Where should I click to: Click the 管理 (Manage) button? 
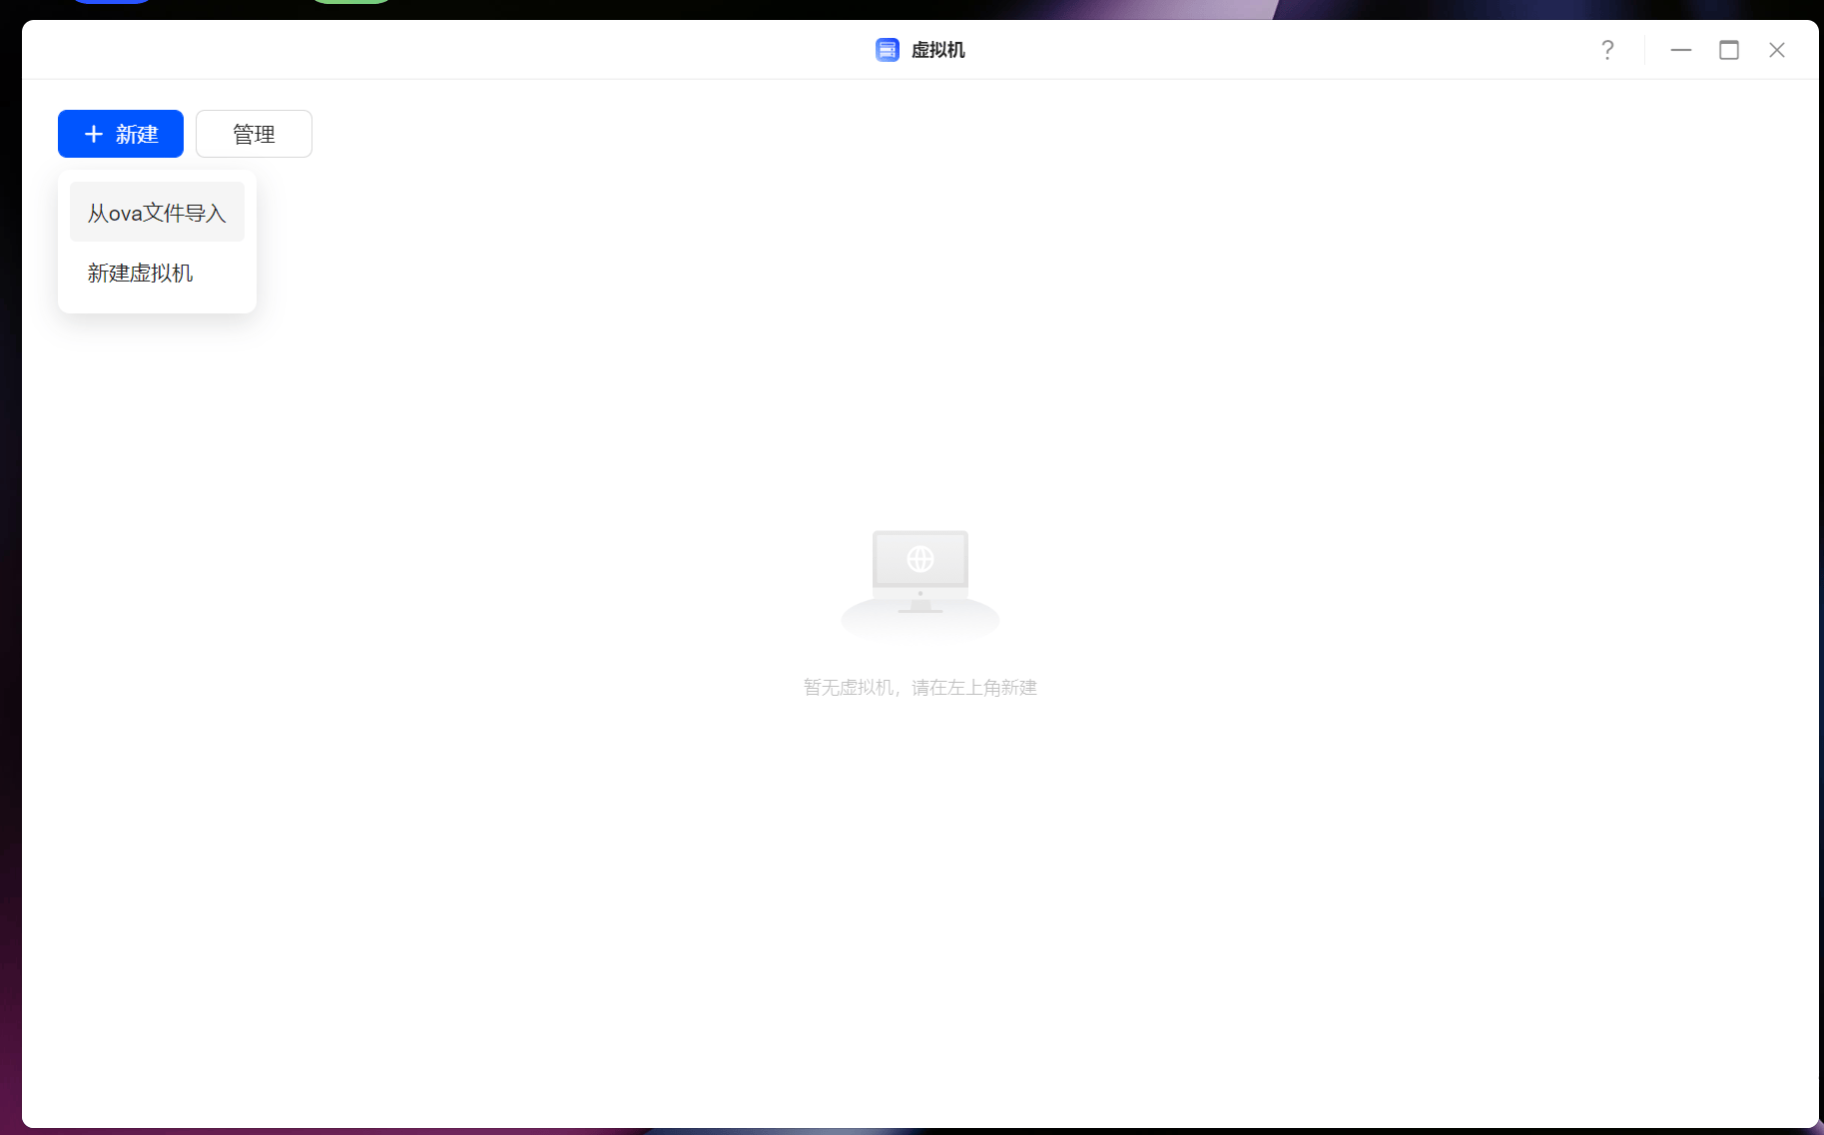pos(254,133)
